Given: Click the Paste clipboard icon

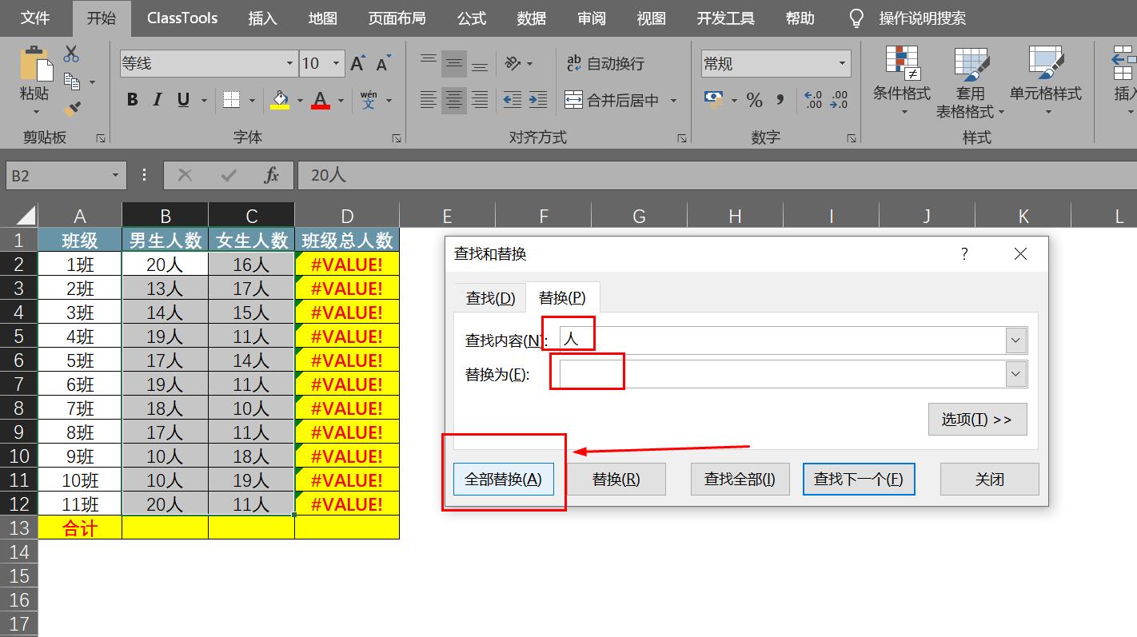Looking at the screenshot, I should click(35, 63).
